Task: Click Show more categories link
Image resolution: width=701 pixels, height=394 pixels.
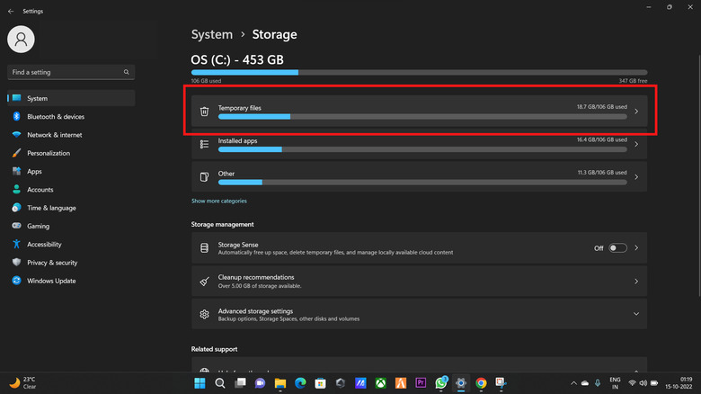Action: tap(219, 201)
